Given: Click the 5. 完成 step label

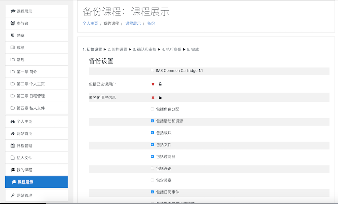Looking at the screenshot, I should click(193, 50).
